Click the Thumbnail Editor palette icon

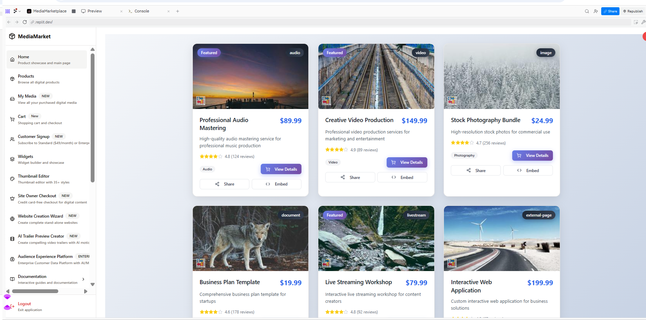pos(12,179)
